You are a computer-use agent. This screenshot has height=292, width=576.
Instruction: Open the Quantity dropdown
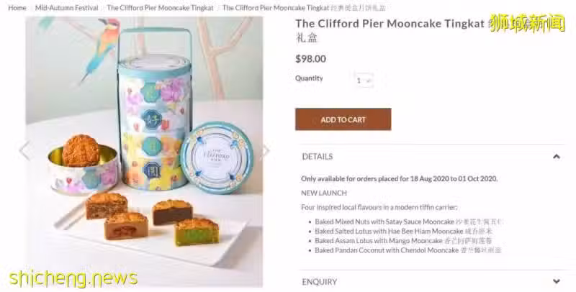pos(364,81)
